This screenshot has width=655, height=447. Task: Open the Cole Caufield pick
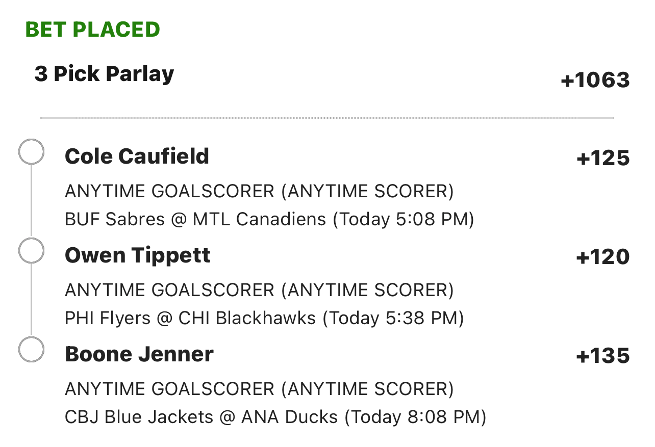(137, 156)
